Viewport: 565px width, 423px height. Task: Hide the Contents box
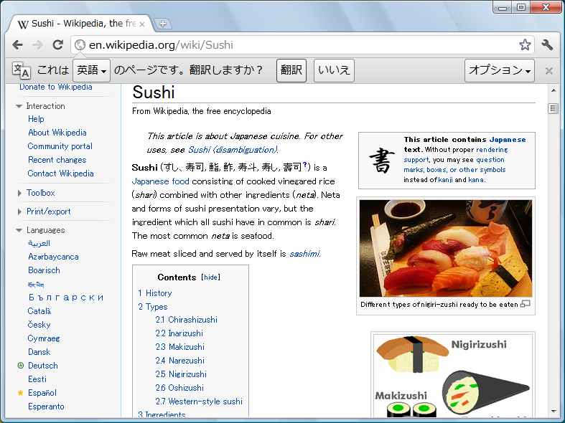210,277
